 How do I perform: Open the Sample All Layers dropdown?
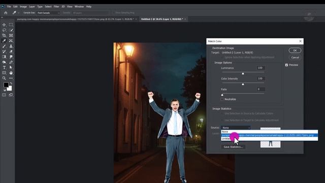[x=90, y=13]
